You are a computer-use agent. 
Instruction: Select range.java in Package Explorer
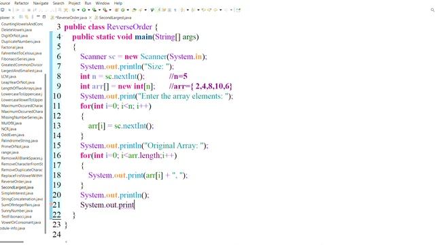coord(10,152)
